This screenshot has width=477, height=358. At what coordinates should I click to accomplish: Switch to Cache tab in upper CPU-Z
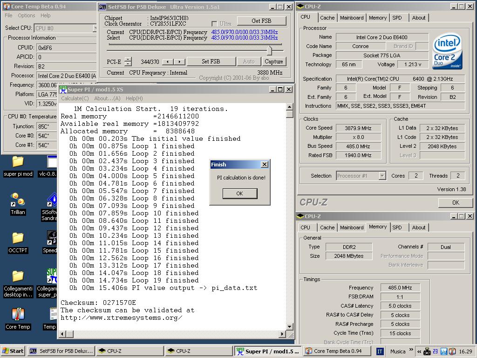pos(327,18)
